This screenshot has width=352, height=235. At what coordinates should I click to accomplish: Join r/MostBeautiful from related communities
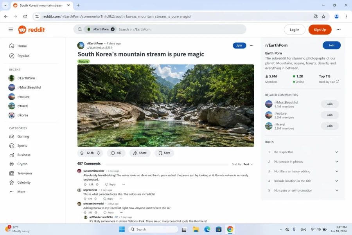[329, 104]
